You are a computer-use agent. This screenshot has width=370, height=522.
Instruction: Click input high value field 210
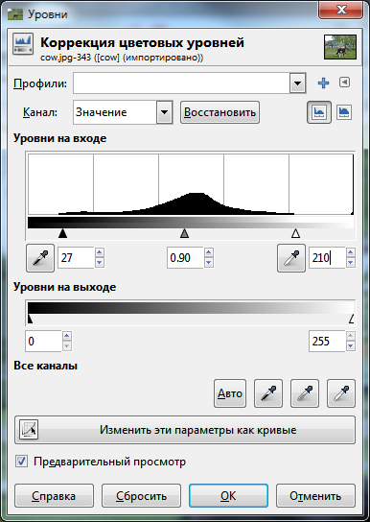click(327, 258)
